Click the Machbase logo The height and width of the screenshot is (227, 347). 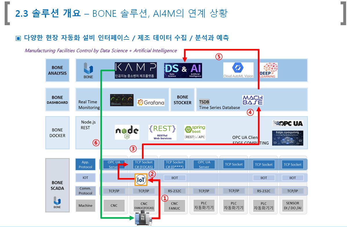(252, 100)
